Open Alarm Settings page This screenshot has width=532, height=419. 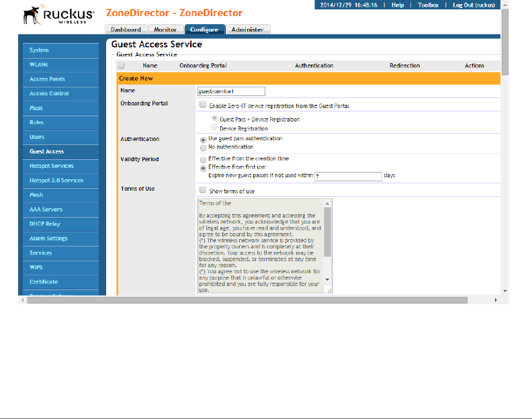[60, 238]
